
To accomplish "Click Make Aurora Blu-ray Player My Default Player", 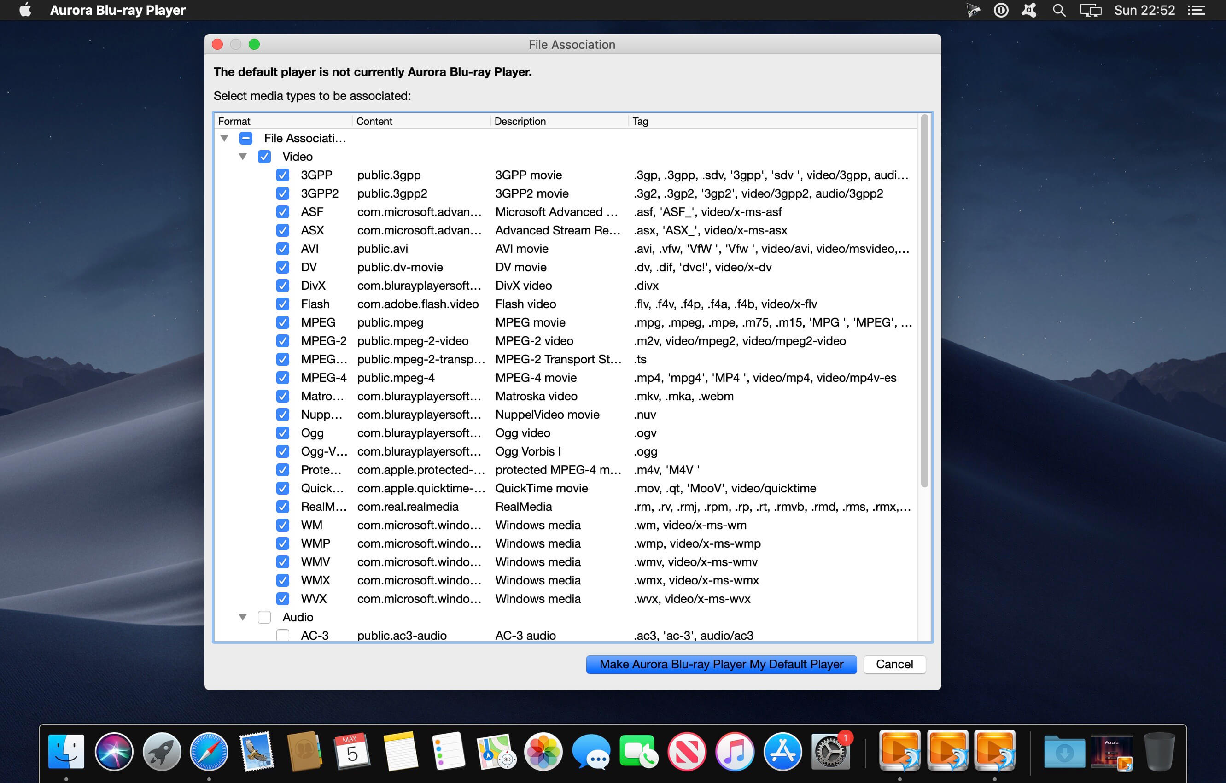I will (x=721, y=664).
